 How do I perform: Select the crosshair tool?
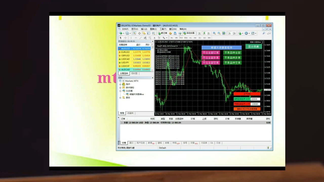(x=126, y=38)
